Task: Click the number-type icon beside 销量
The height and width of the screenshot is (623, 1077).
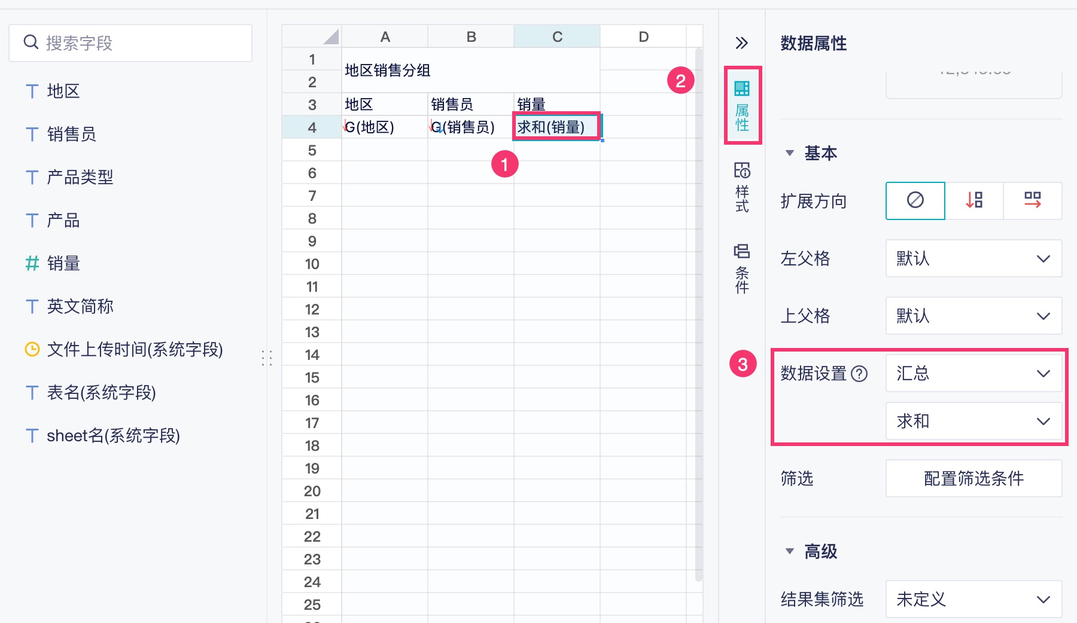Action: [32, 263]
